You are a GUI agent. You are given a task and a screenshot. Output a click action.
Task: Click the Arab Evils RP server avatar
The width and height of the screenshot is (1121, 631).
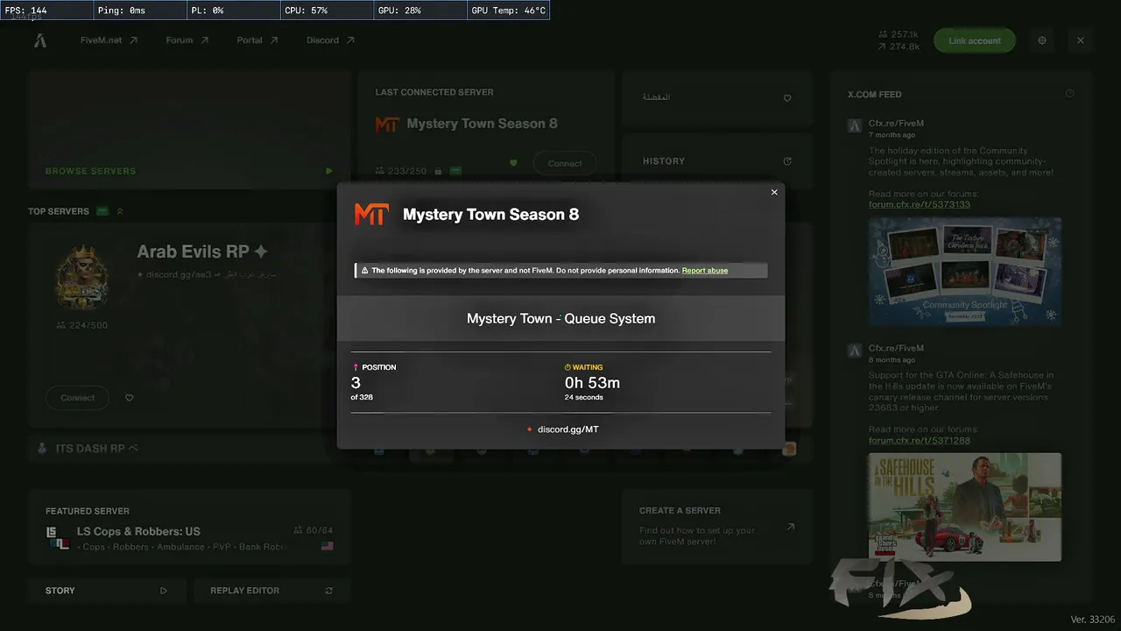[x=82, y=277]
